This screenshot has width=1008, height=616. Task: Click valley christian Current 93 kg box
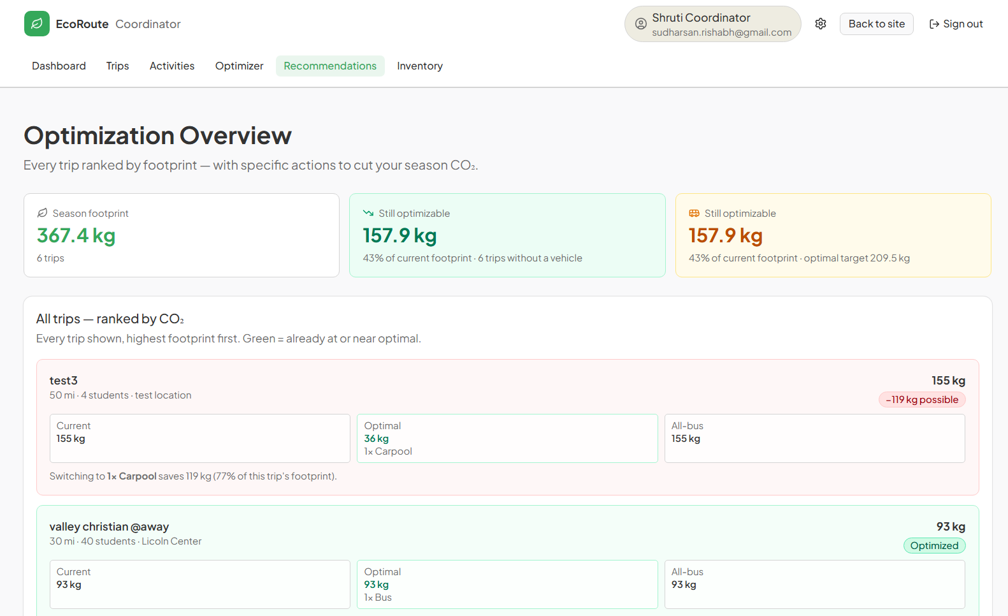coord(200,584)
